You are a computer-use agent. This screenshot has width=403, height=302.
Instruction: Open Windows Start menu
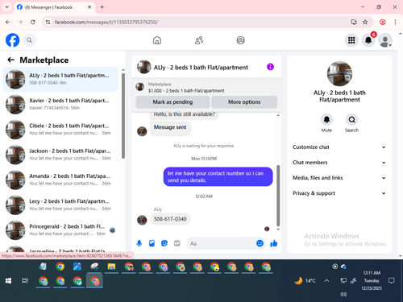tap(8, 281)
